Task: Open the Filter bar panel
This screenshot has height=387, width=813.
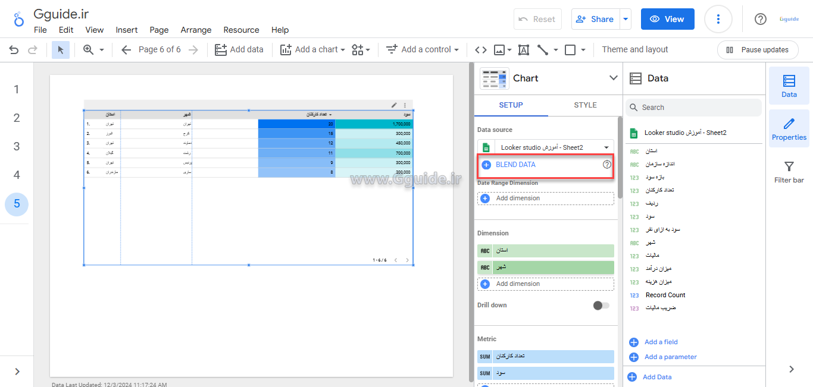Action: 789,172
